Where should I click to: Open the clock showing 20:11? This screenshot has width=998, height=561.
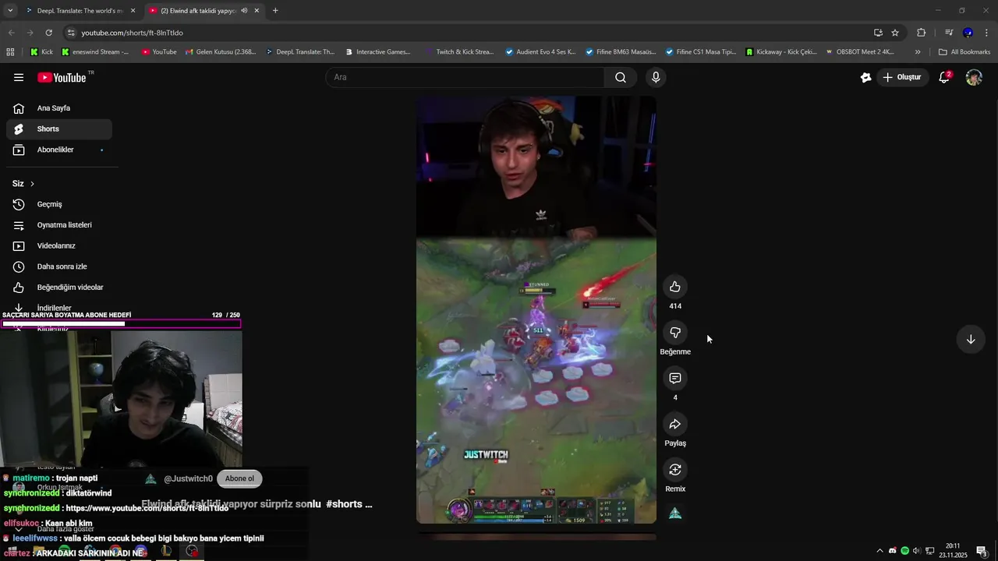pyautogui.click(x=953, y=551)
